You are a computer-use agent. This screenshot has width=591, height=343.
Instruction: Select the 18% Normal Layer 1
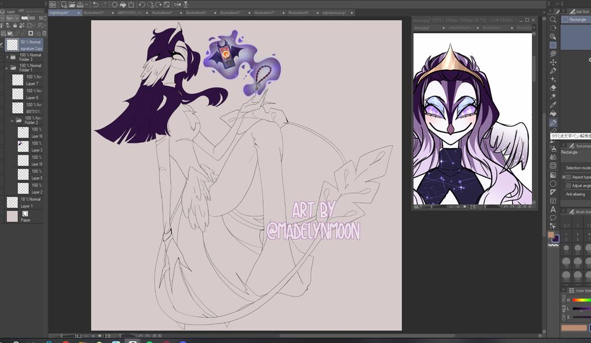coord(24,202)
